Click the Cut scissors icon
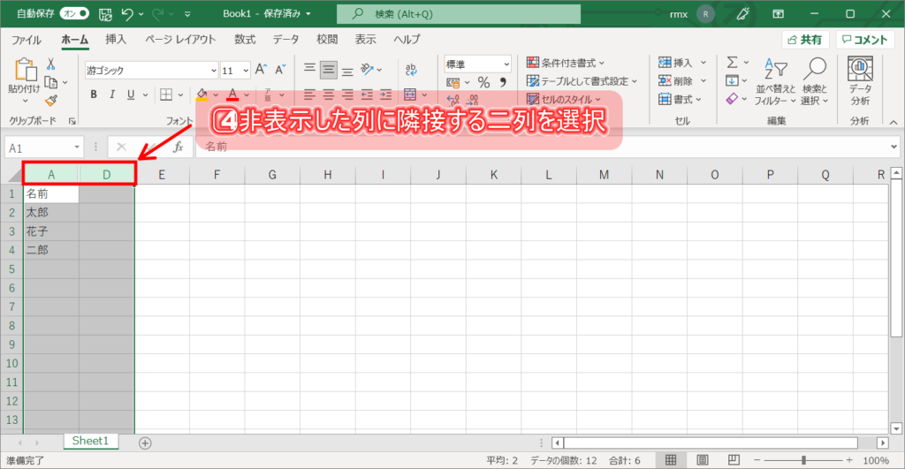This screenshot has height=469, width=905. pyautogui.click(x=51, y=64)
